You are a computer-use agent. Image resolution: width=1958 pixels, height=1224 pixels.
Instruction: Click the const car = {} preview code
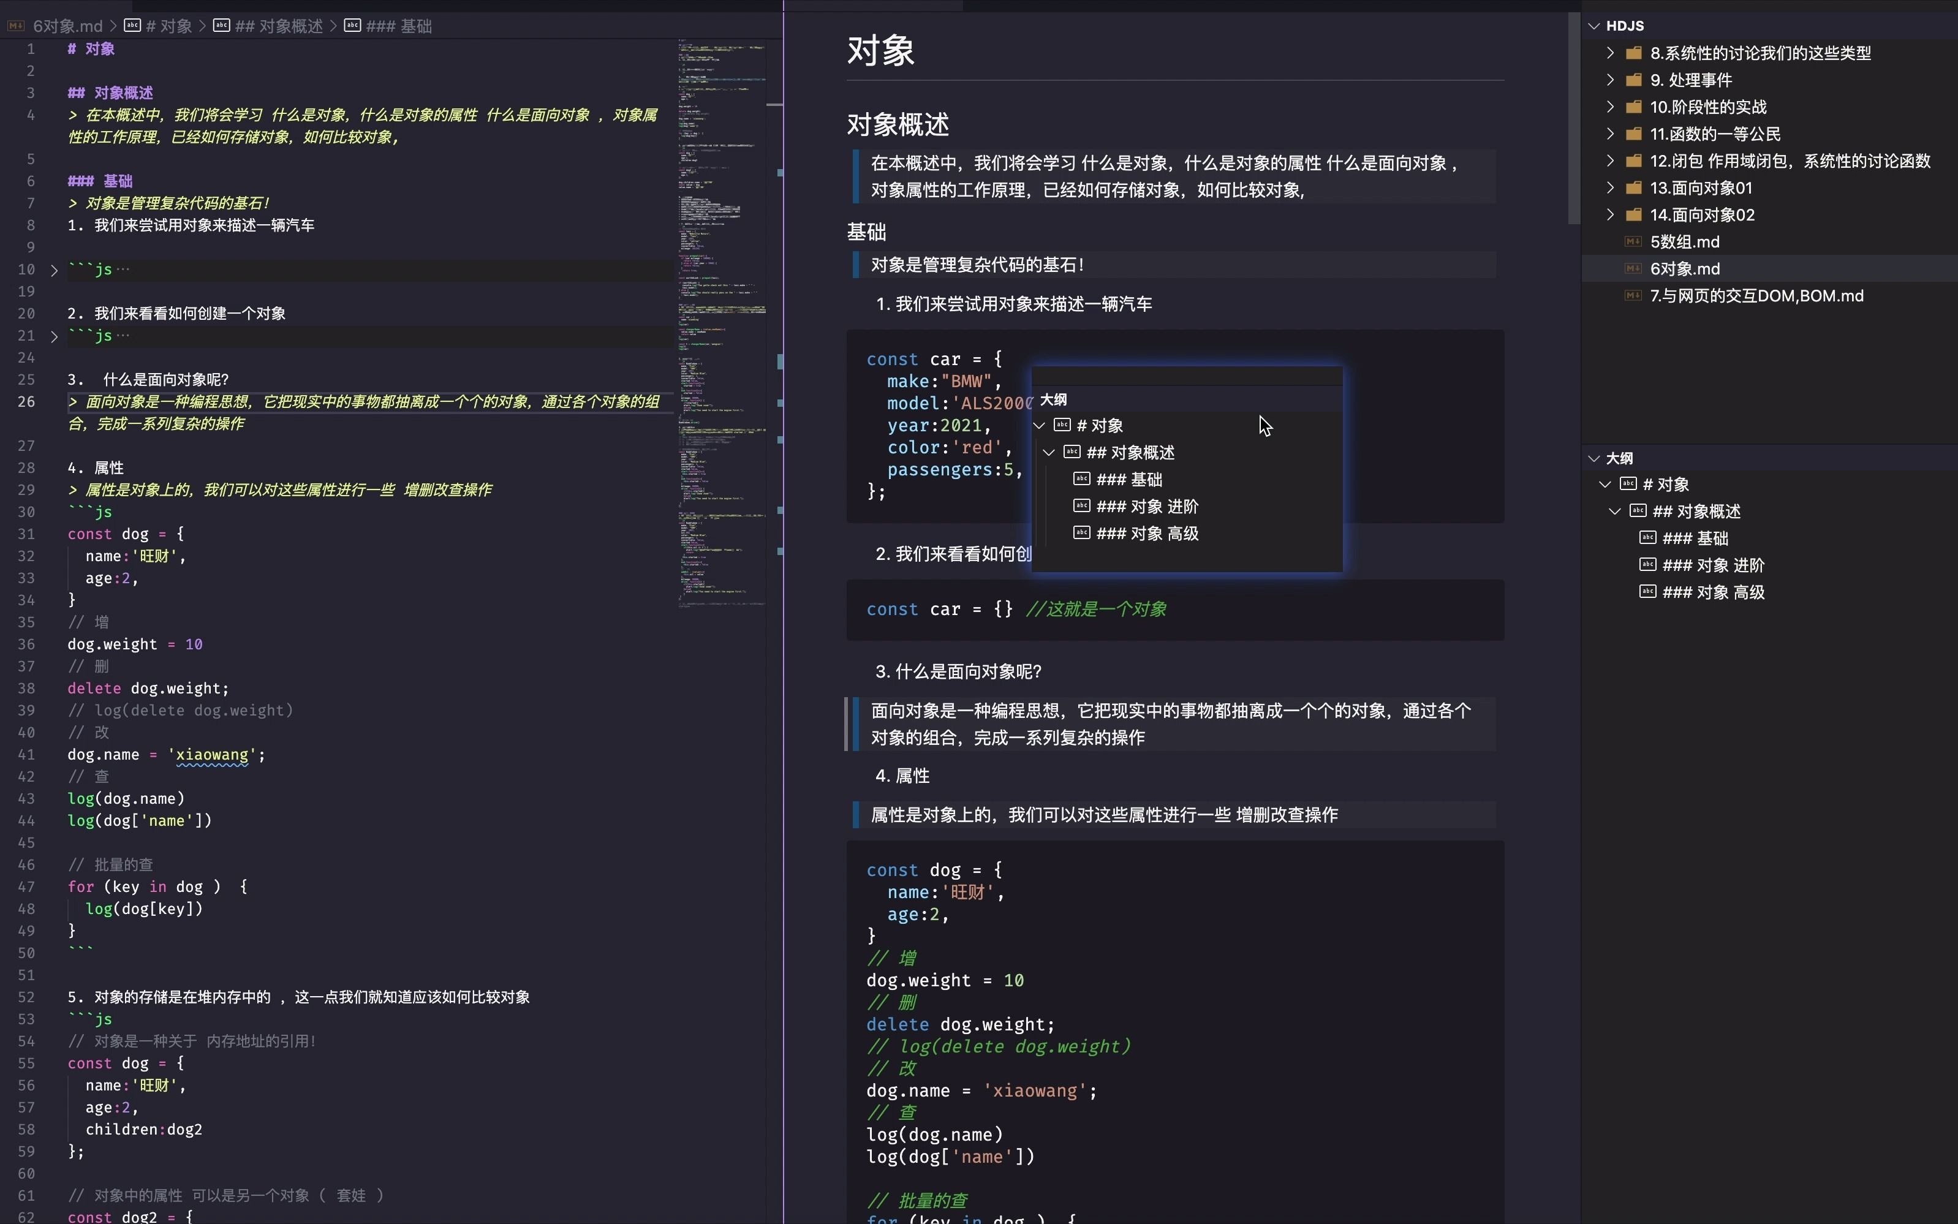point(940,610)
